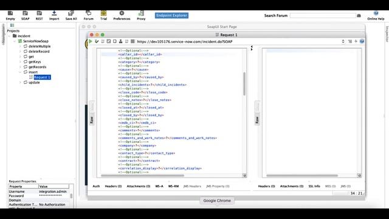This screenshot has width=389, height=219.
Task: Click the Trial toolbar icon
Action: coord(103,13)
